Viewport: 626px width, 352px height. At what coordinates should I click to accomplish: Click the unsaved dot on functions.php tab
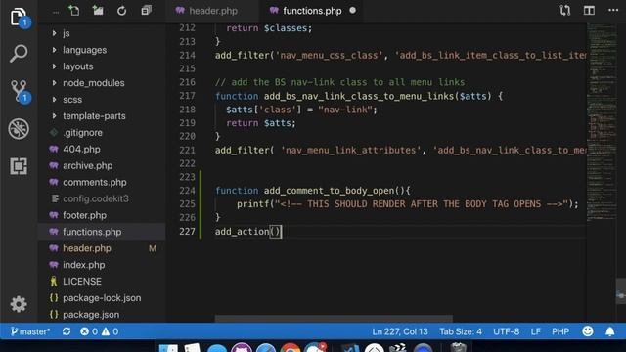point(352,11)
